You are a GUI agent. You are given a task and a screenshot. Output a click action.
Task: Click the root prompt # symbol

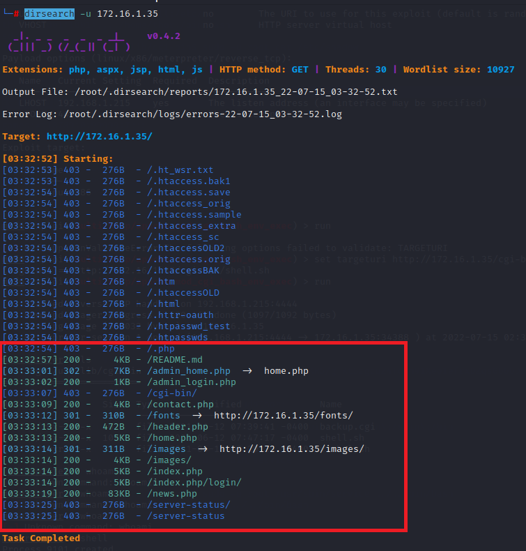pos(16,14)
